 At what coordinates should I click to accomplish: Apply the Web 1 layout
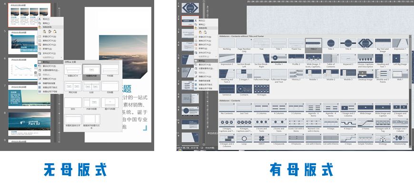(x=400, y=75)
